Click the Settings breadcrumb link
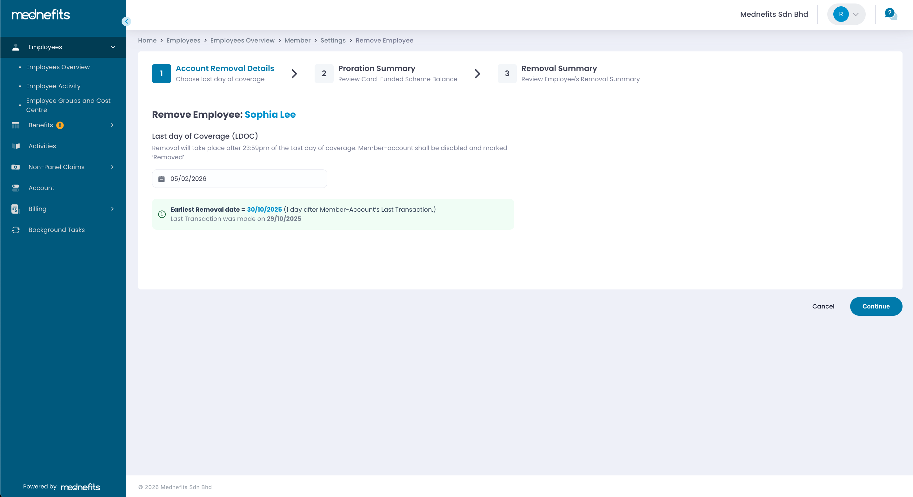 coord(332,40)
